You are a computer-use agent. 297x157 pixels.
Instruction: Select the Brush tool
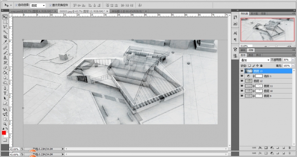[x=5, y=53]
